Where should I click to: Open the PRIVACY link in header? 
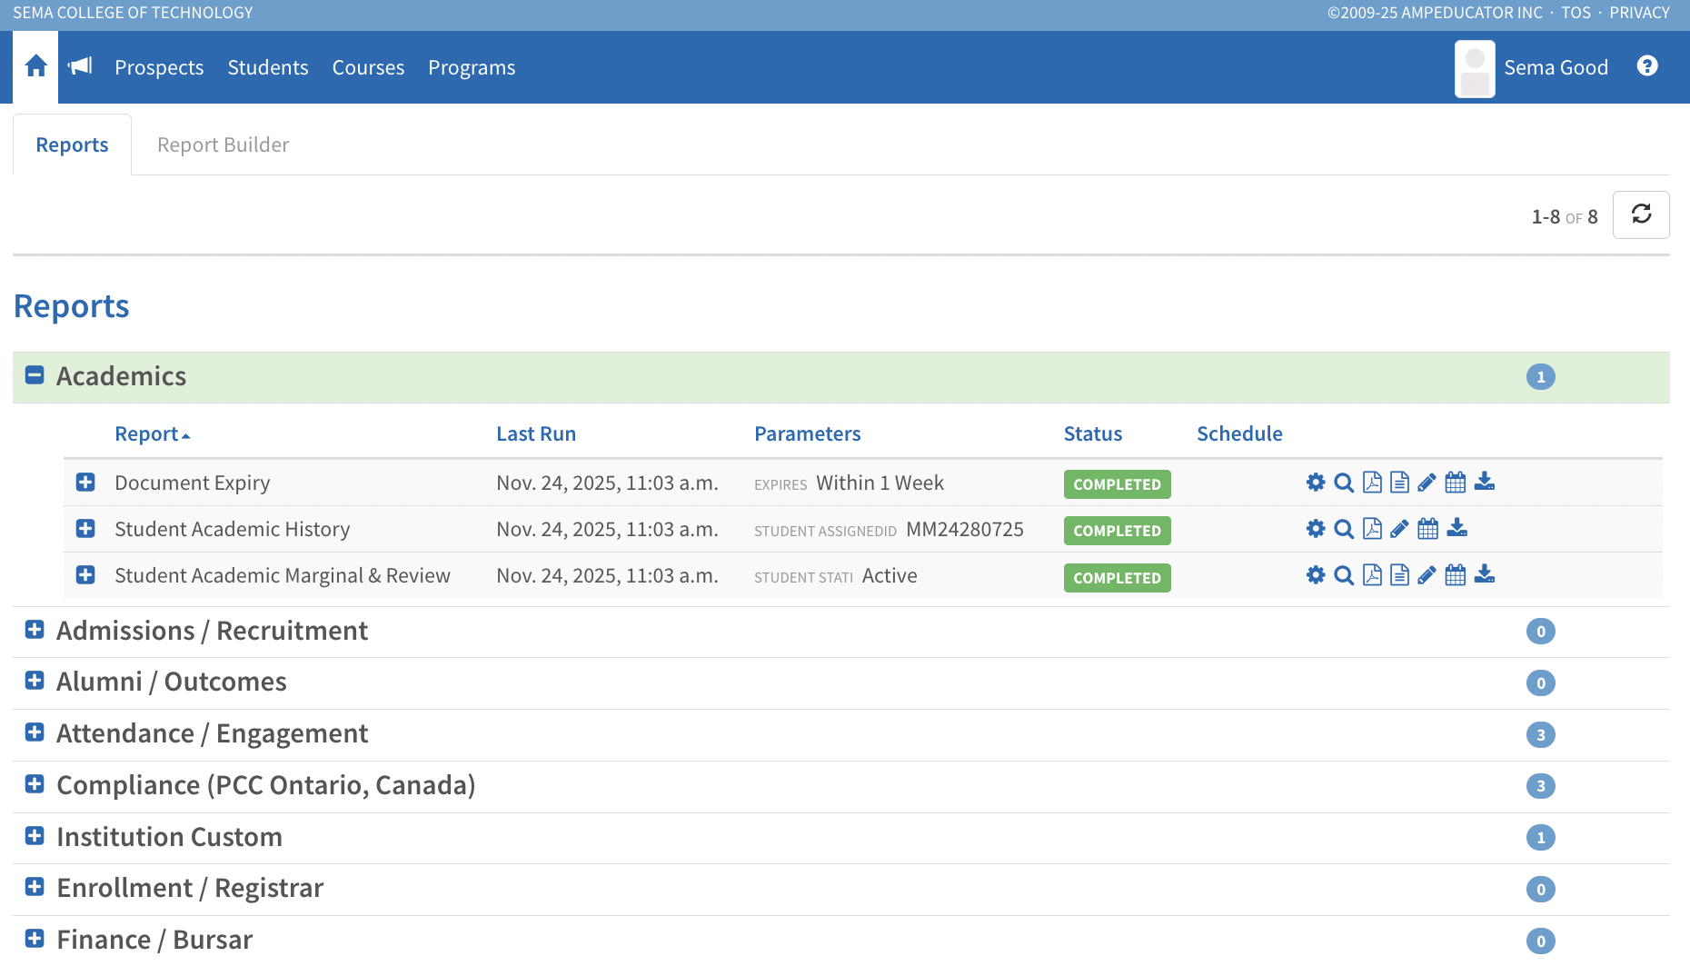coord(1639,13)
